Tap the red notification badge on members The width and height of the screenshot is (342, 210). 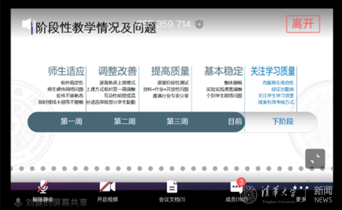tap(241, 182)
